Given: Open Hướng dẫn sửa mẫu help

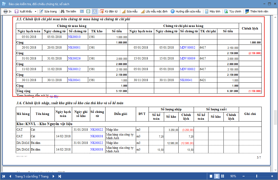Looking at the screenshot, I should [x=186, y=11].
